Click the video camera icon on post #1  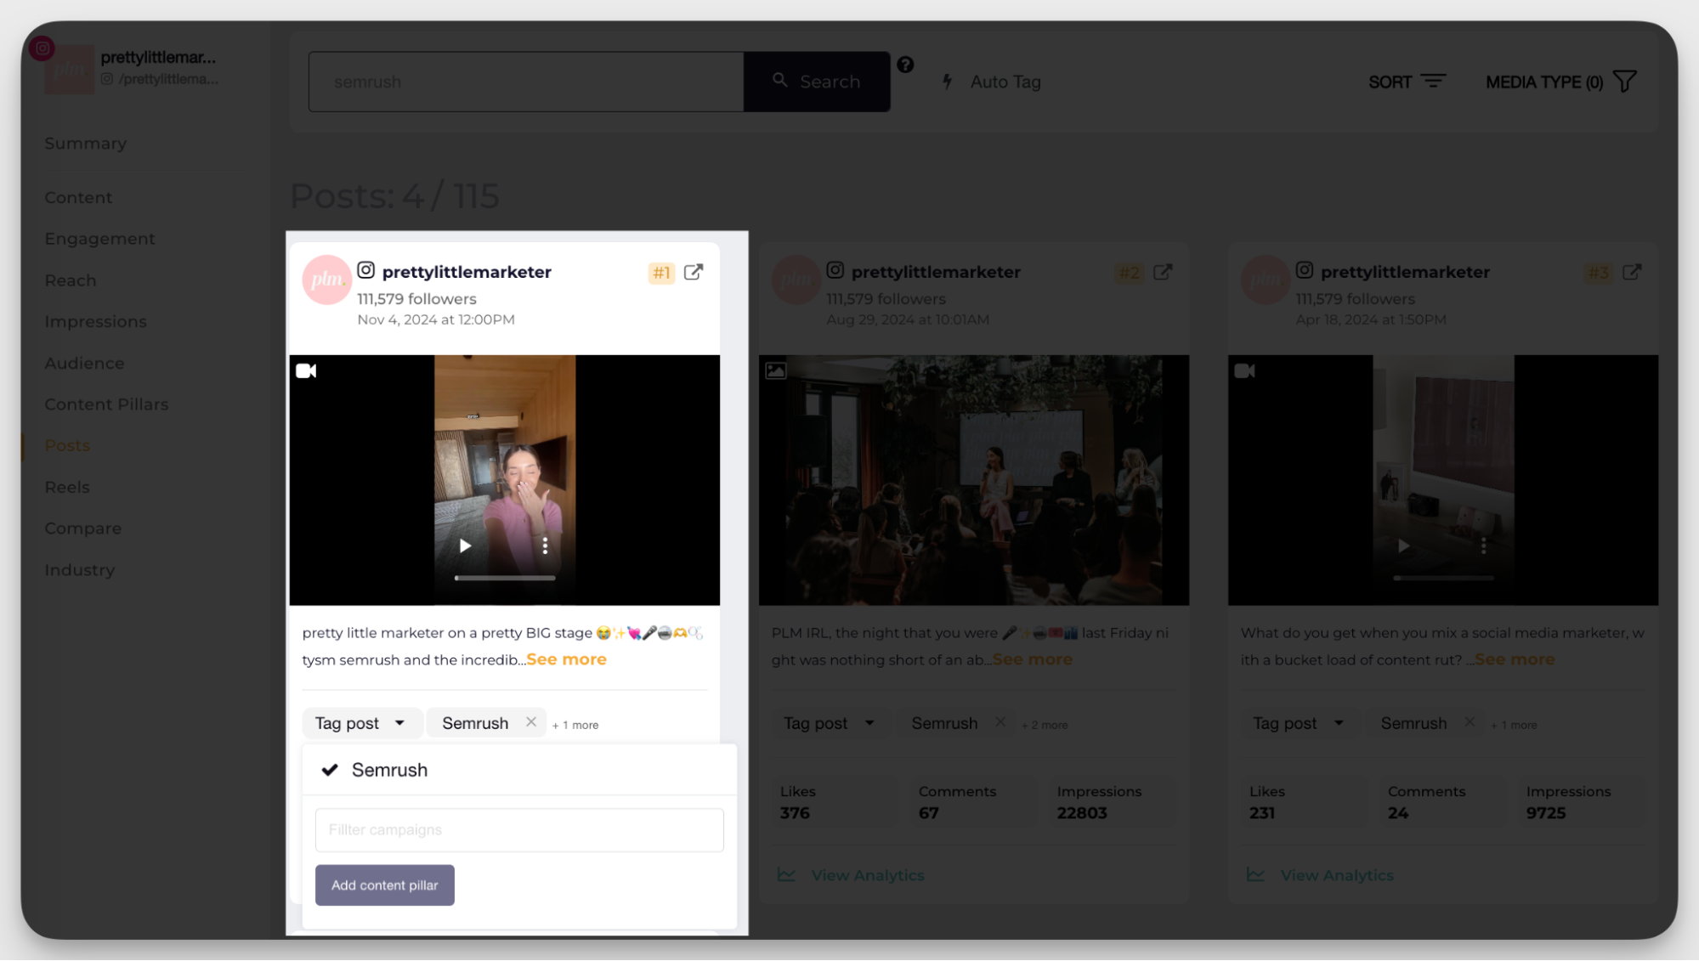306,370
